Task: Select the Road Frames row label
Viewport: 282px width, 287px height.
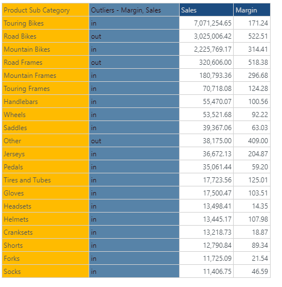Action: pos(45,62)
